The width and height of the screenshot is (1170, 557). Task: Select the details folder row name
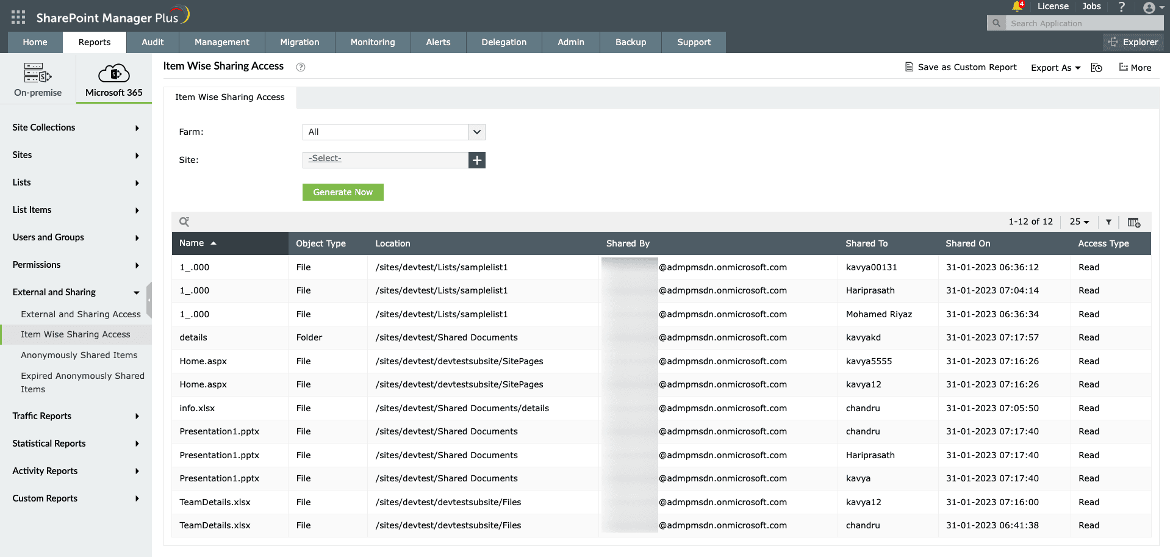point(193,337)
